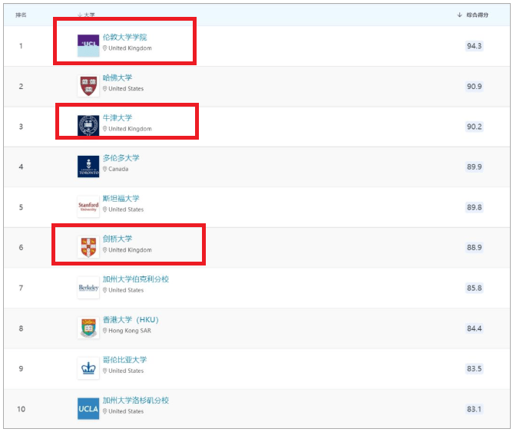This screenshot has height=432, width=513.
Task: Click score 85.8 for Berkeley
Action: pos(474,288)
